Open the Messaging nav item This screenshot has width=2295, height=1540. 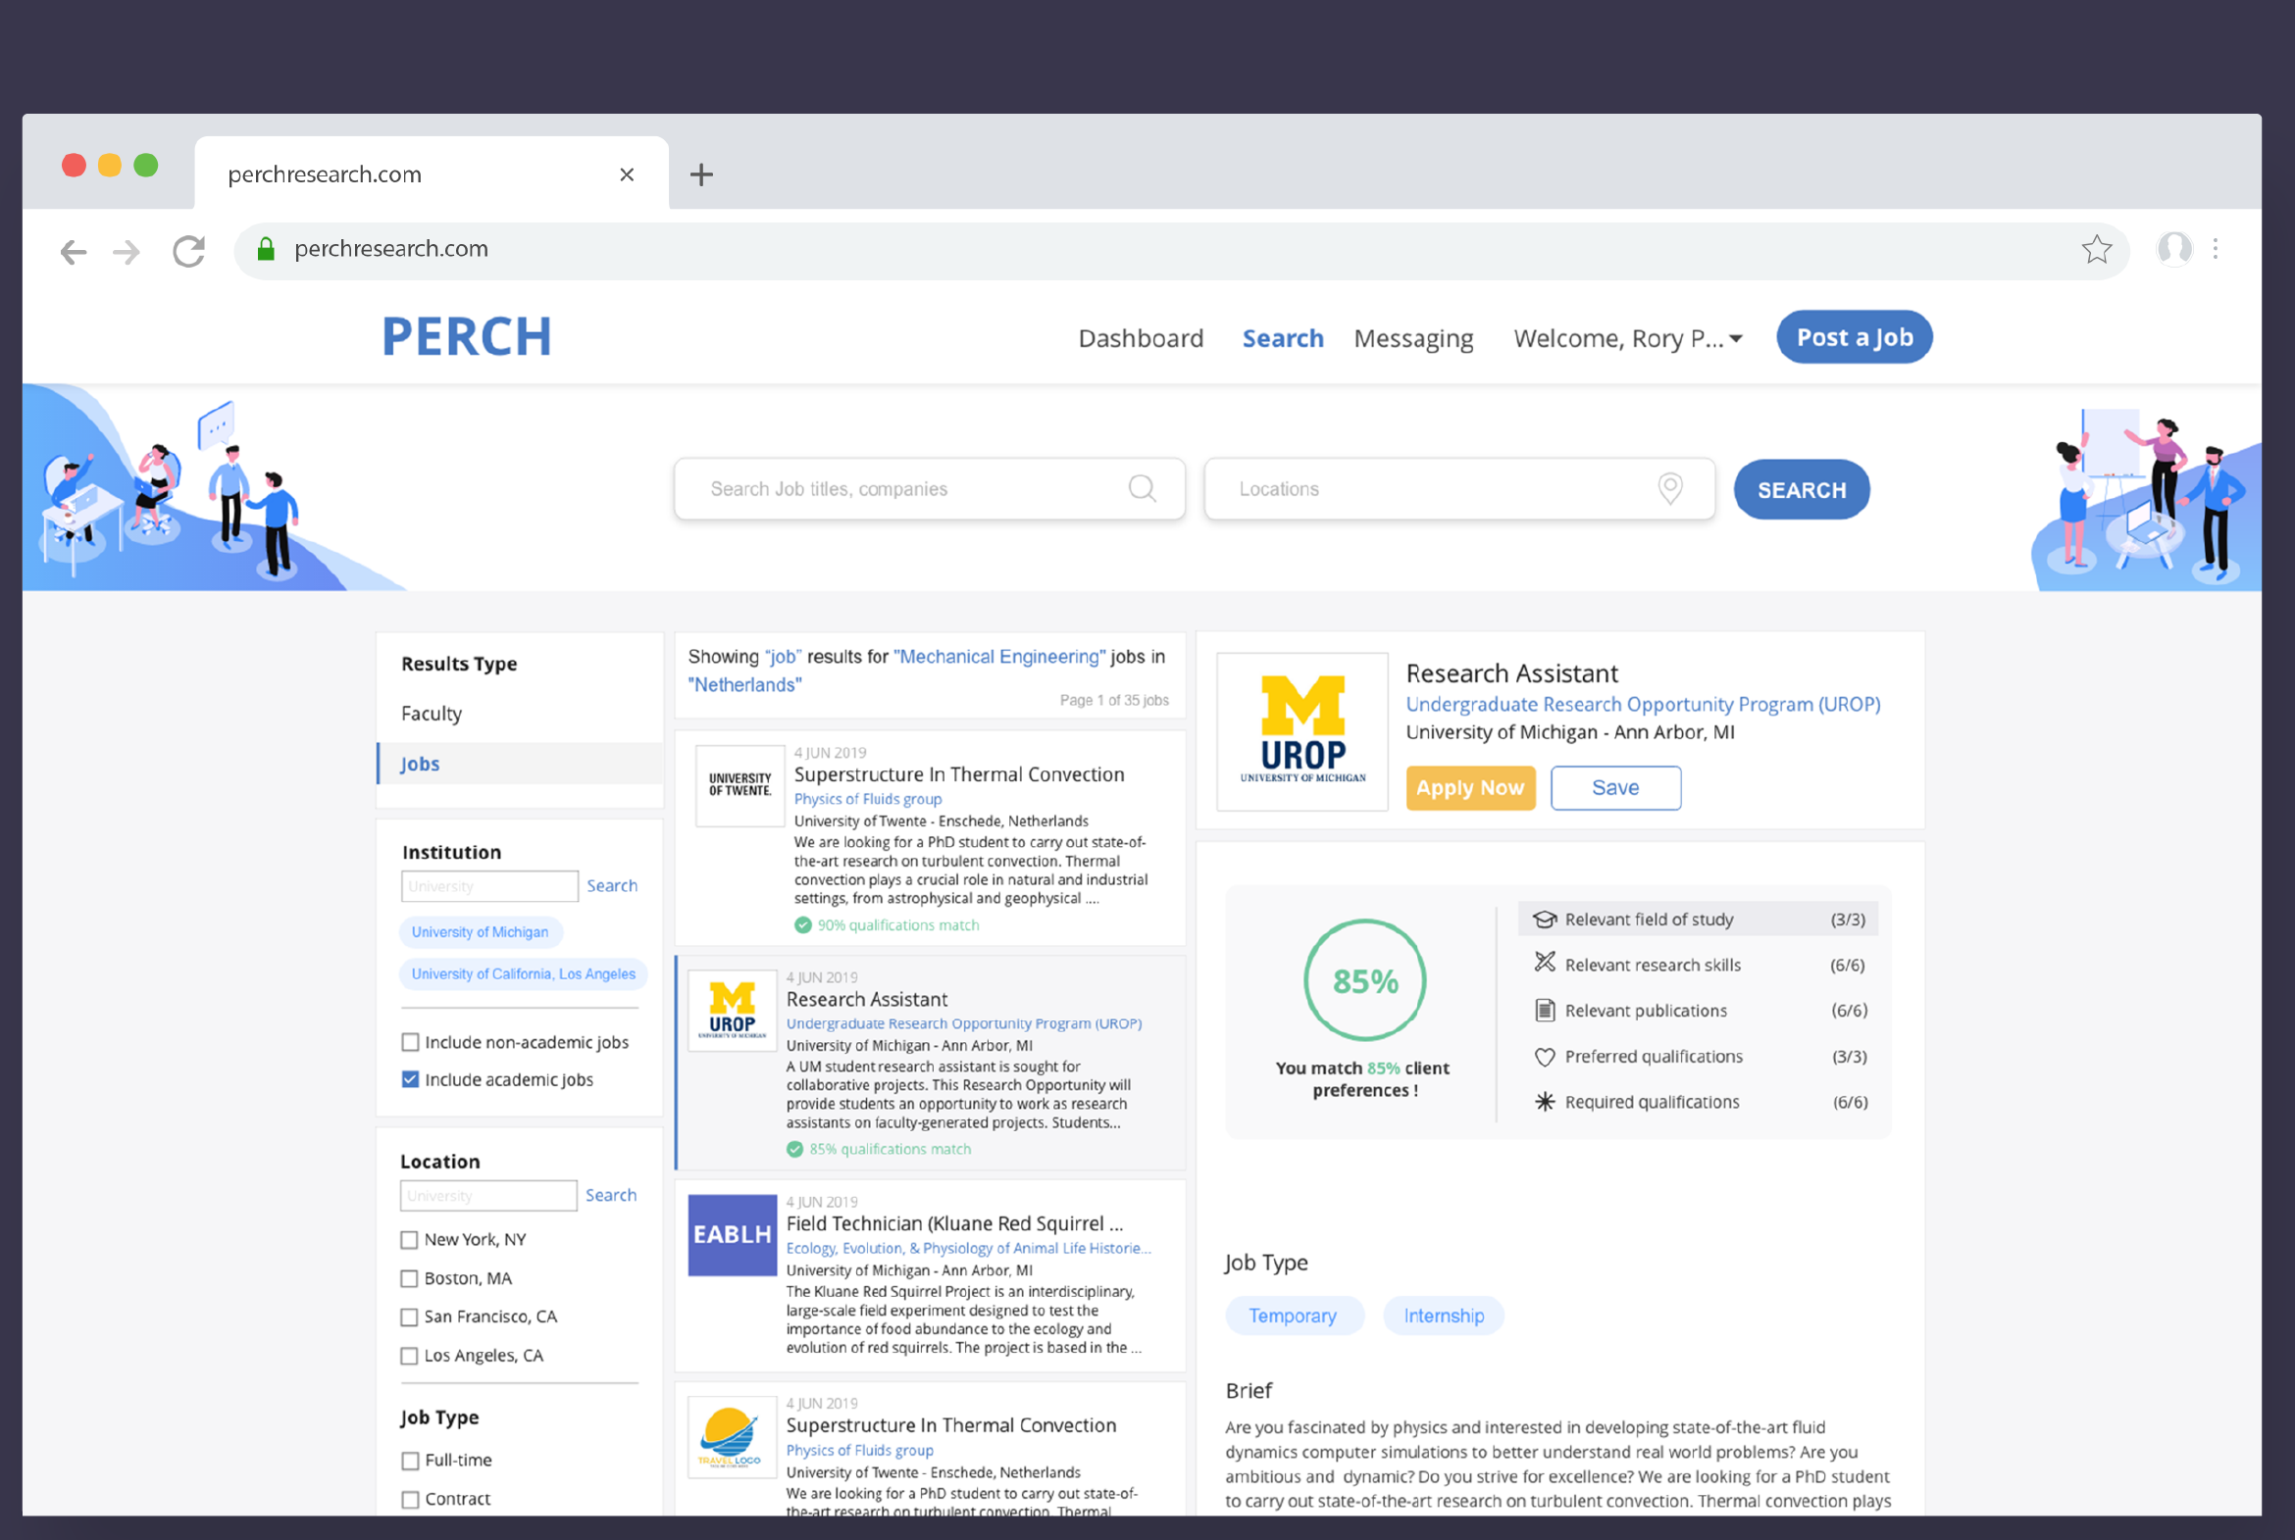point(1413,338)
